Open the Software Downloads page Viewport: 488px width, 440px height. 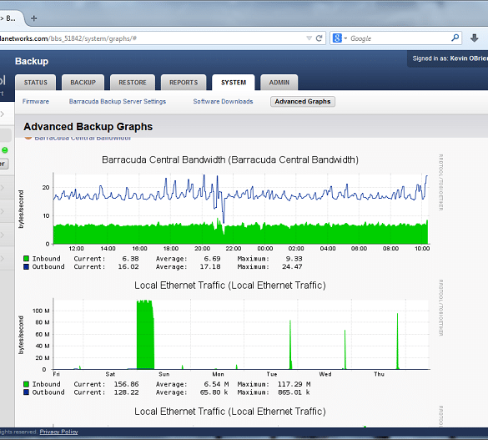(223, 102)
